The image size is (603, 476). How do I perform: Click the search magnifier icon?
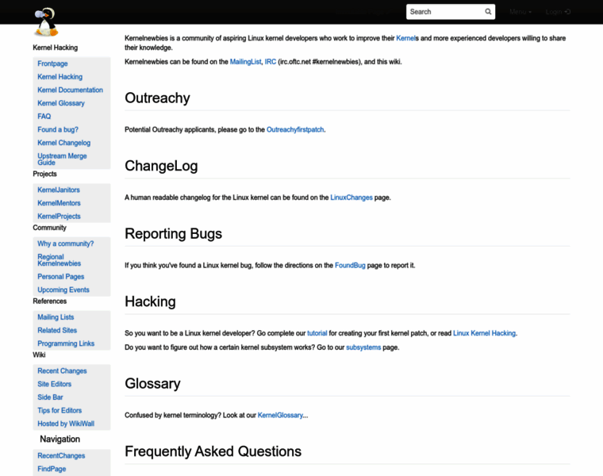pyautogui.click(x=488, y=12)
